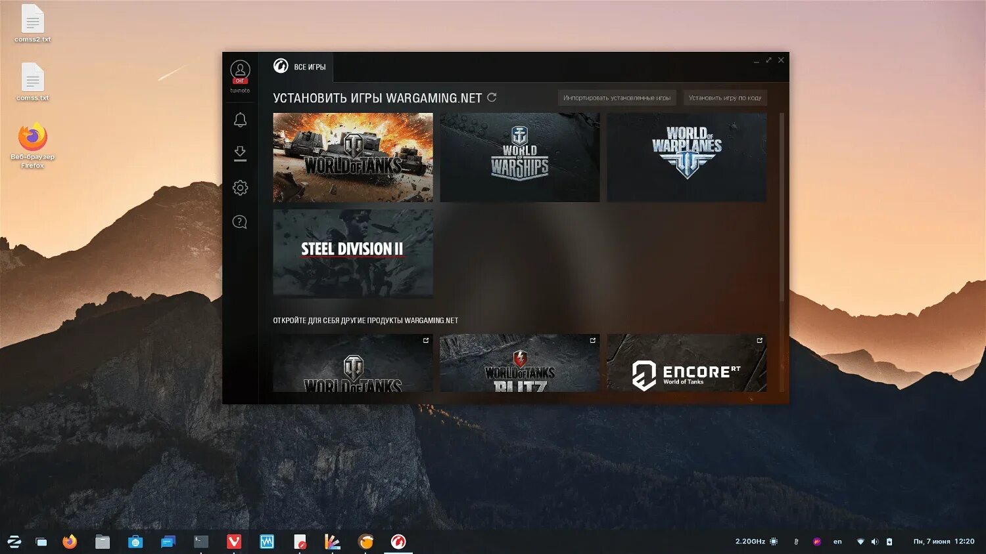The height and width of the screenshot is (554, 986).
Task: Open settings gear in Game Center sidebar
Action: (240, 188)
